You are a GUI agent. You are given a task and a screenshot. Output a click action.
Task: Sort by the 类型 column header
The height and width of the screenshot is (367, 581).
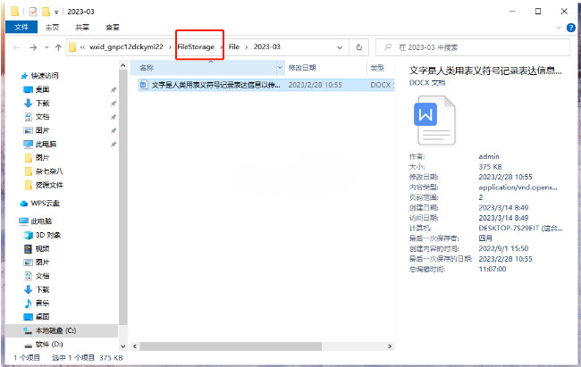[x=377, y=68]
